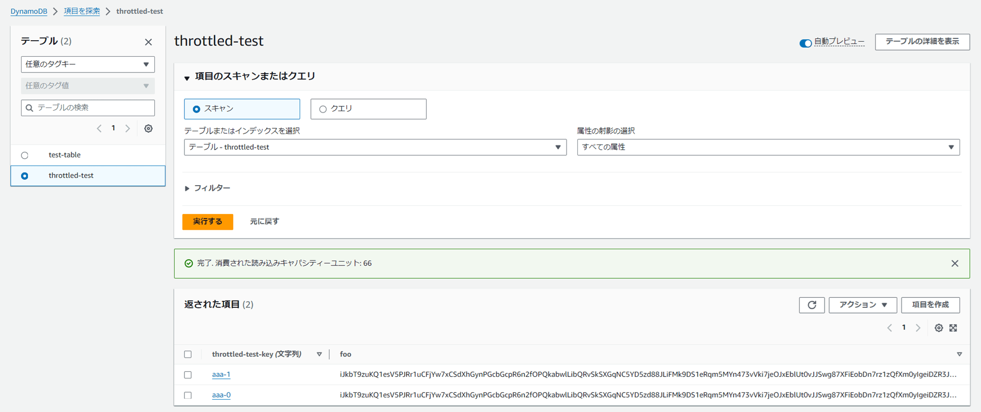
Task: Tick the checkbox for row aaa-1
Action: pyautogui.click(x=188, y=375)
